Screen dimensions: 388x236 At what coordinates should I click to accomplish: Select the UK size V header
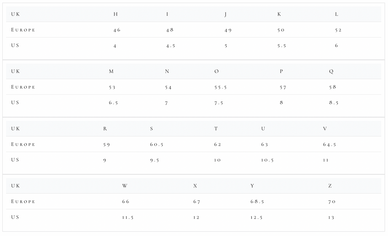325,128
